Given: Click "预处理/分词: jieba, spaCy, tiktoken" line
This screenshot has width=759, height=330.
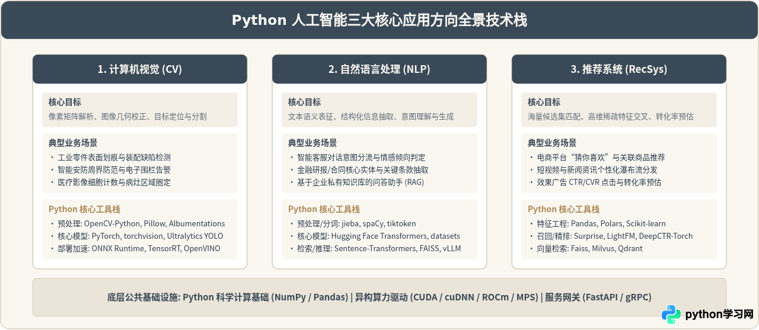Looking at the screenshot, I should click(x=356, y=224).
